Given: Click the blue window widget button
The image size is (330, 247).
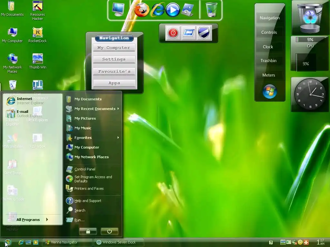Looking at the screenshot, I should pyautogui.click(x=189, y=33).
